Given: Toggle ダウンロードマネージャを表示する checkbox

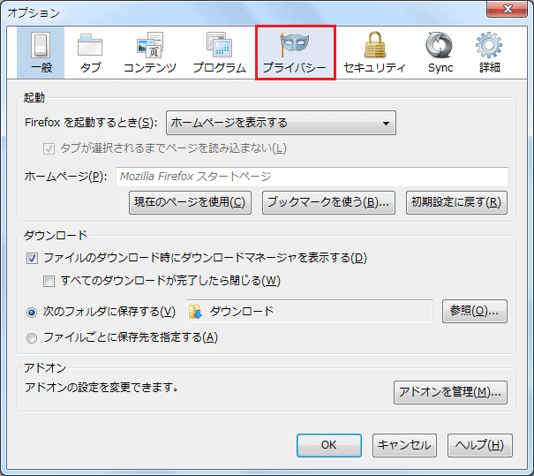Looking at the screenshot, I should 33,259.
